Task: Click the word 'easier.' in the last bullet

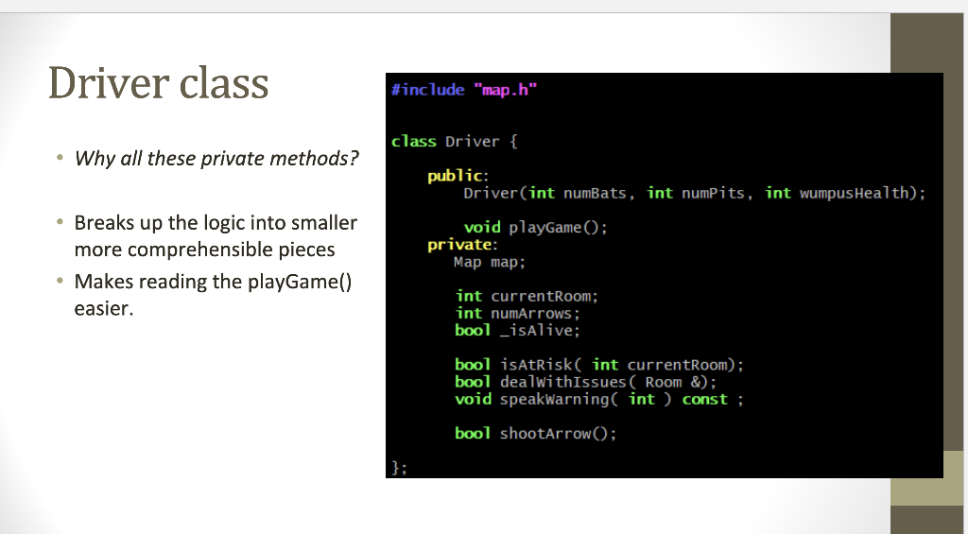Action: point(104,308)
